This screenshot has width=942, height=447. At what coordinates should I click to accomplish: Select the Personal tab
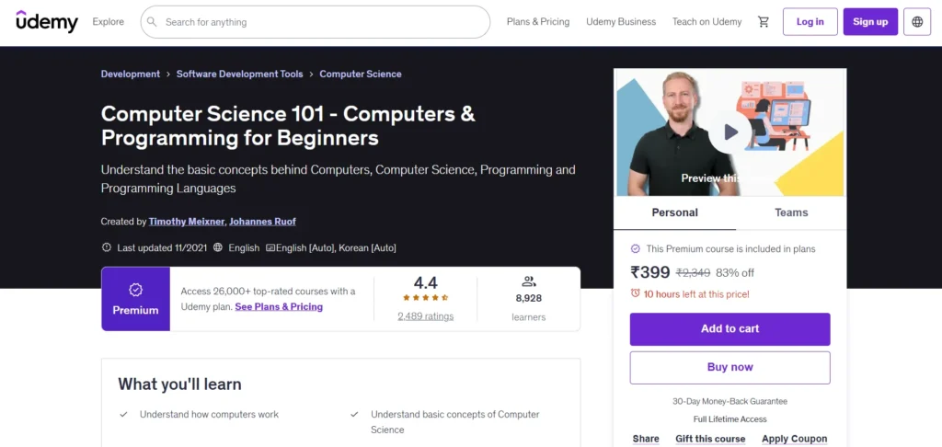[675, 212]
